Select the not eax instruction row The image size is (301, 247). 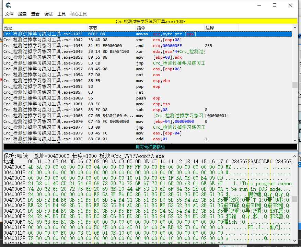[x=148, y=75]
